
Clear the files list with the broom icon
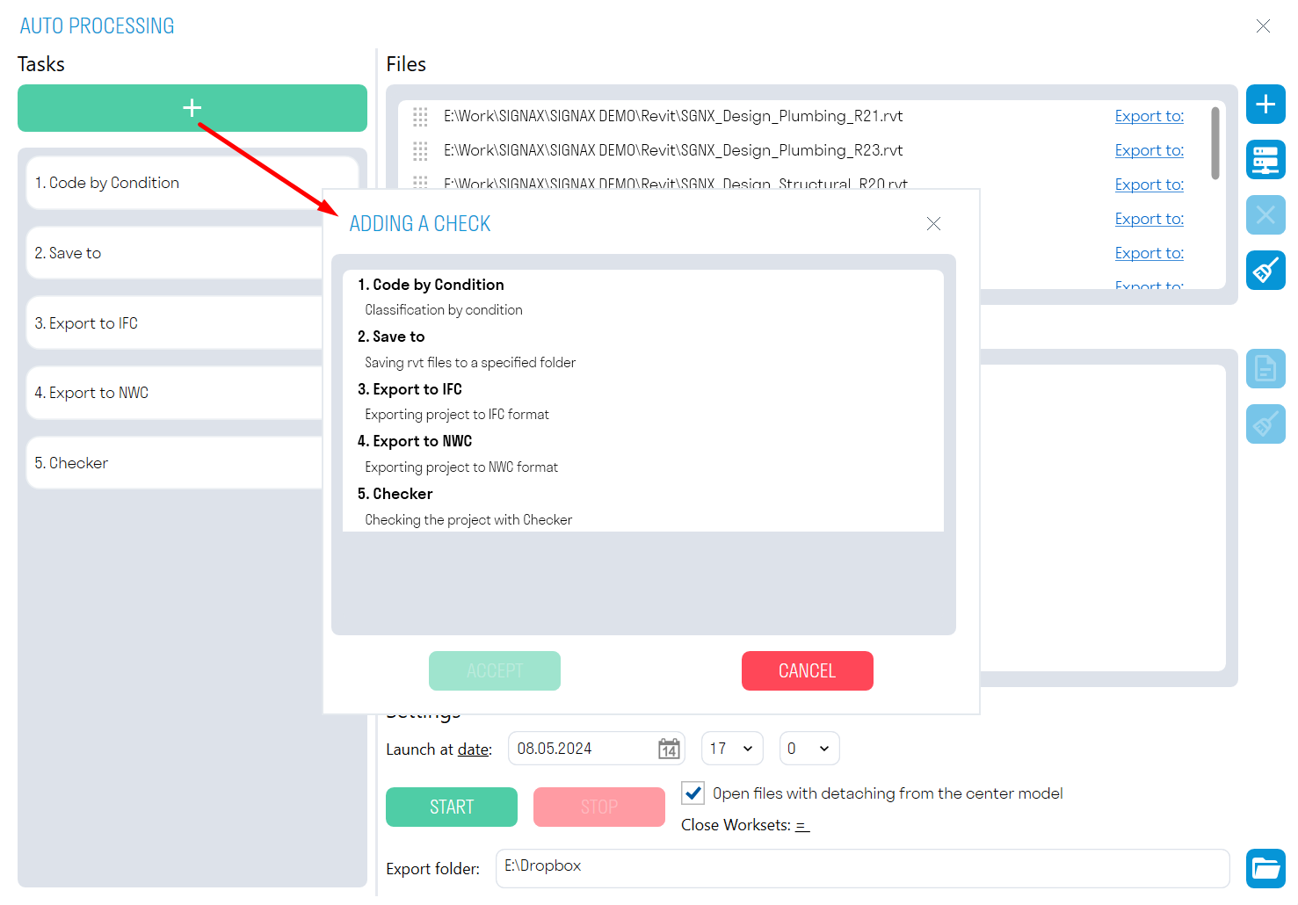[1265, 270]
